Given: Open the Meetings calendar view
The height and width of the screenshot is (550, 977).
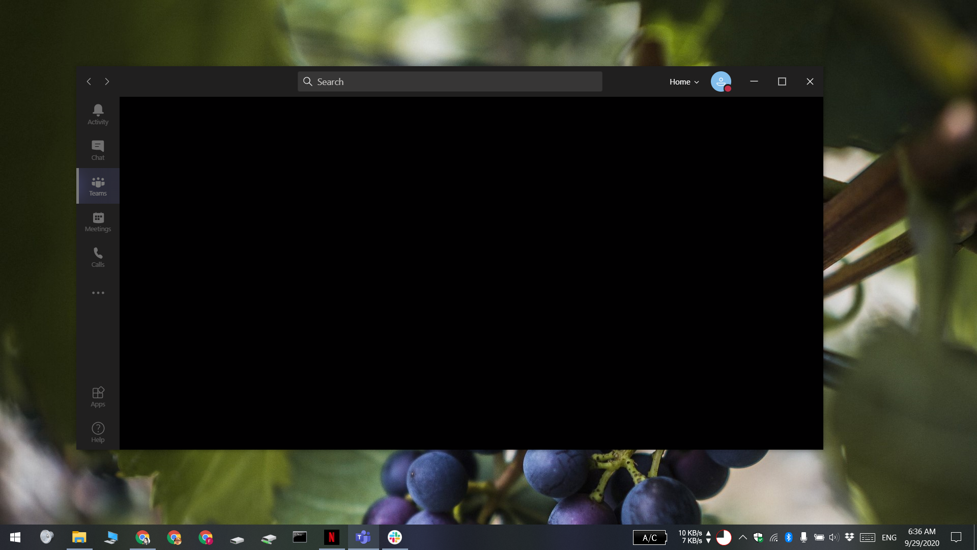Looking at the screenshot, I should click(x=97, y=222).
